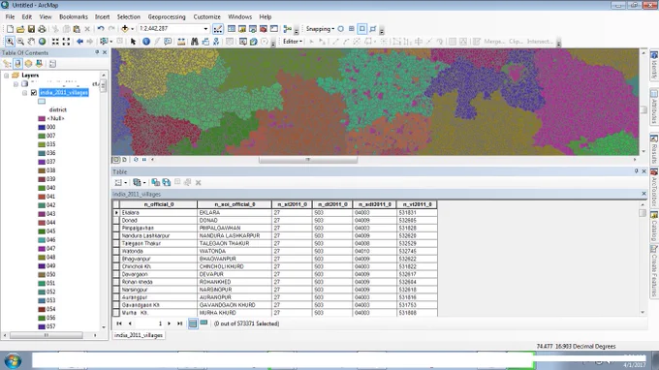This screenshot has height=370, width=659.
Task: Show all records in table view
Action: tap(193, 324)
